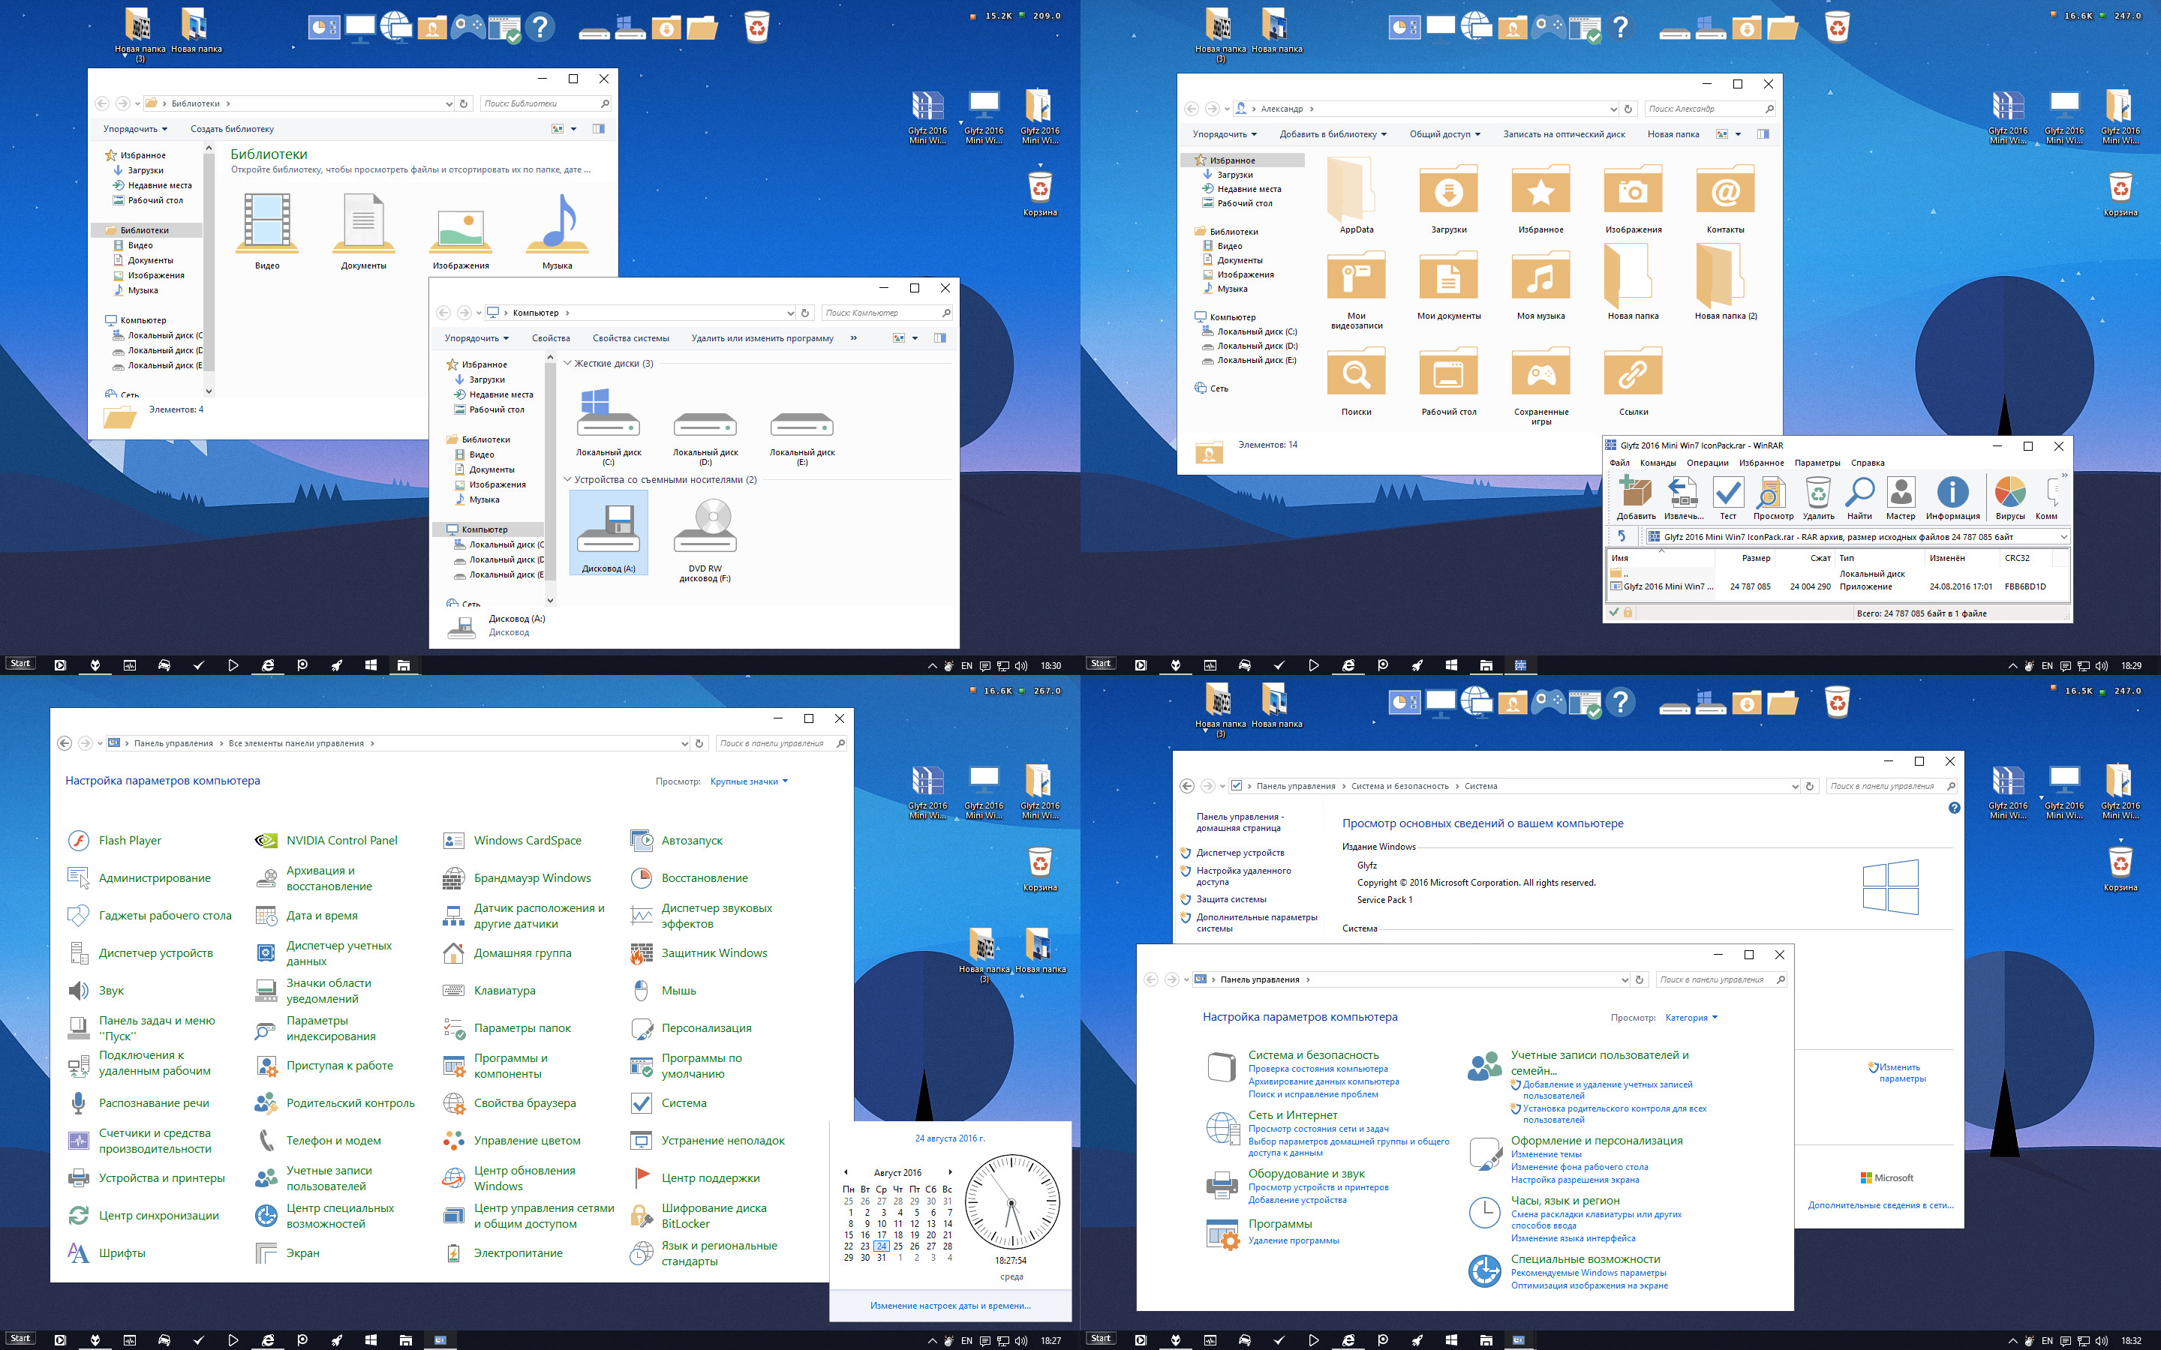Click the Поиск: Александр search field
The image size is (2161, 1350).
(1709, 109)
